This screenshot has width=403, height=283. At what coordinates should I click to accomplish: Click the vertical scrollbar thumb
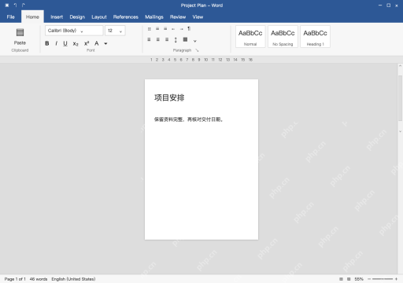pyautogui.click(x=400, y=98)
